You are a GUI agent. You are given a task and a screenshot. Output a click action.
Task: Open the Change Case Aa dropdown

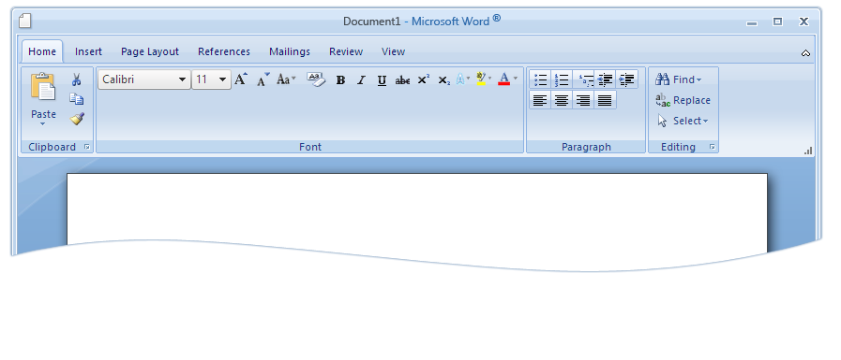(286, 79)
